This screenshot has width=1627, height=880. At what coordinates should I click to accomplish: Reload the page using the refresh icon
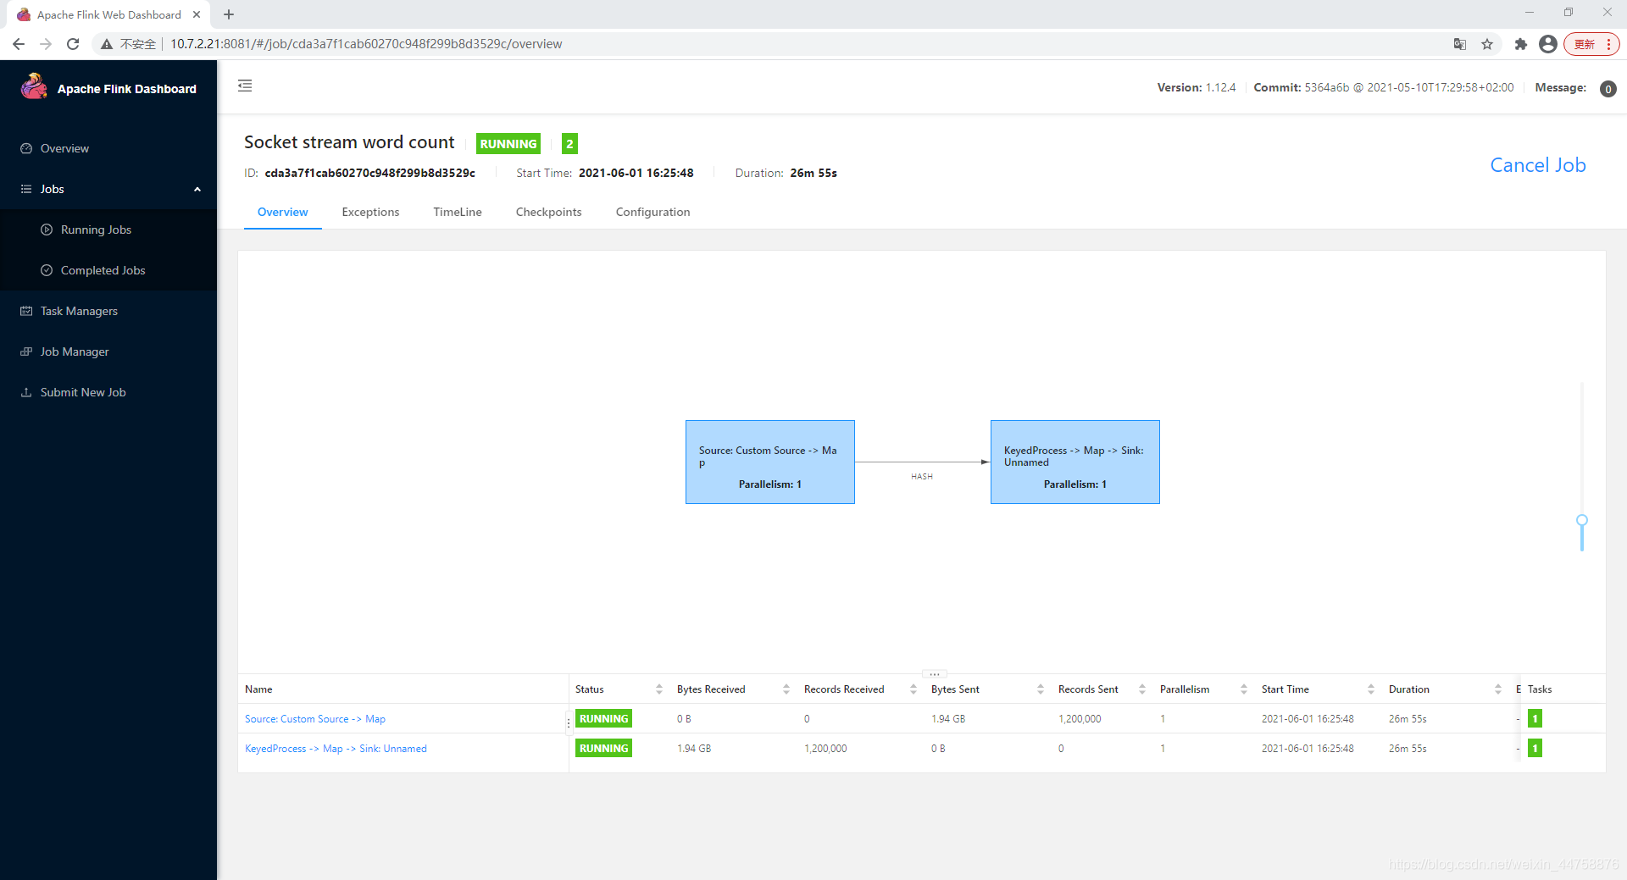click(x=73, y=44)
